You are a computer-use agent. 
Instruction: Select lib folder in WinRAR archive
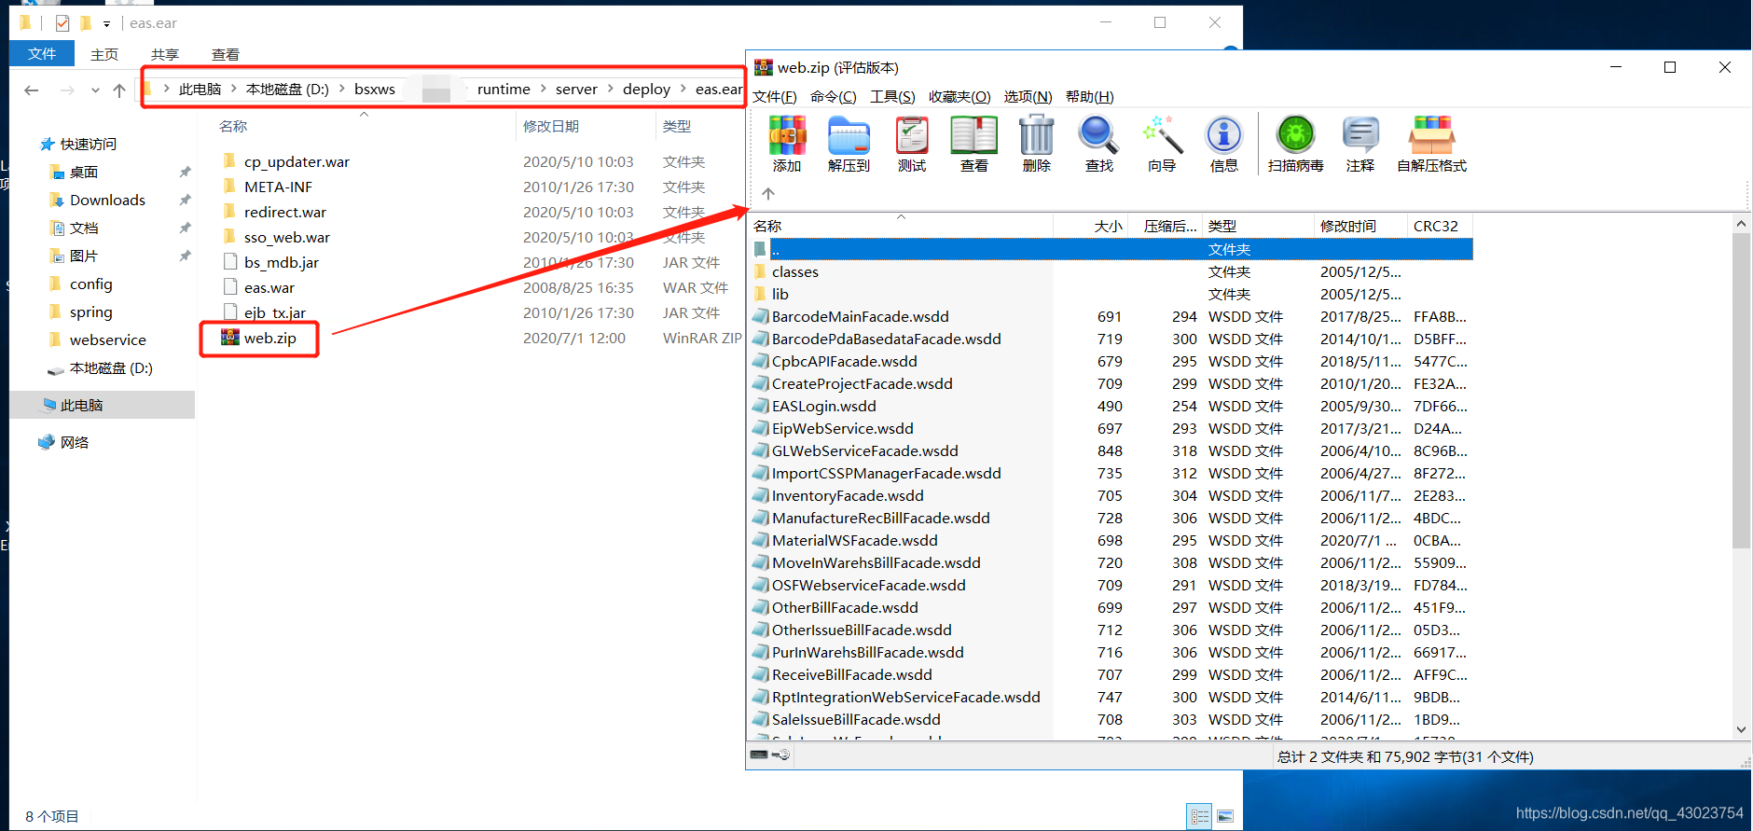pyautogui.click(x=780, y=294)
